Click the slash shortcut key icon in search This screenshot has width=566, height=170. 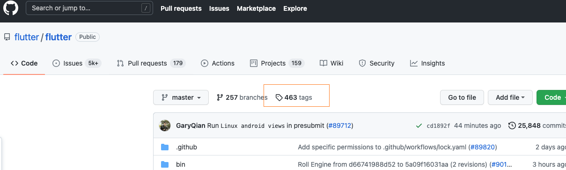click(x=146, y=8)
